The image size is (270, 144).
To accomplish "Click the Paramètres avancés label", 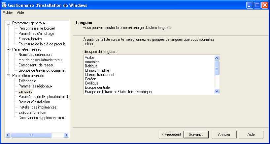I will pos(28,76).
